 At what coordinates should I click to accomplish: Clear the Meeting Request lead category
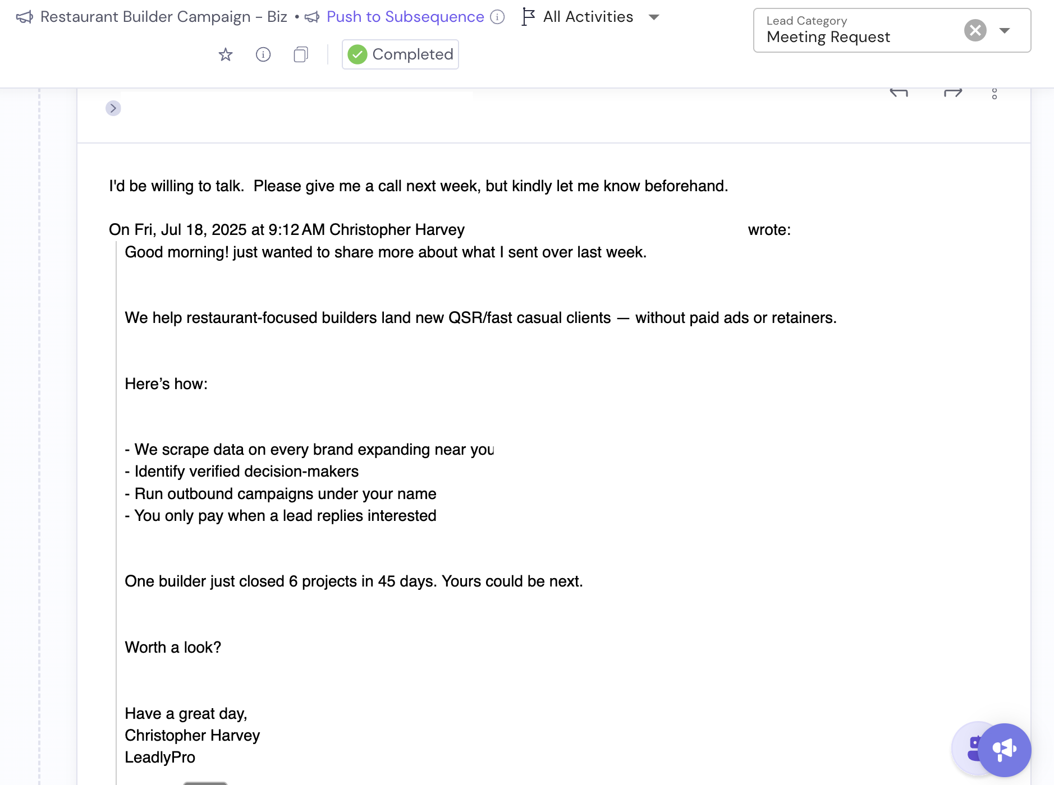click(x=975, y=30)
